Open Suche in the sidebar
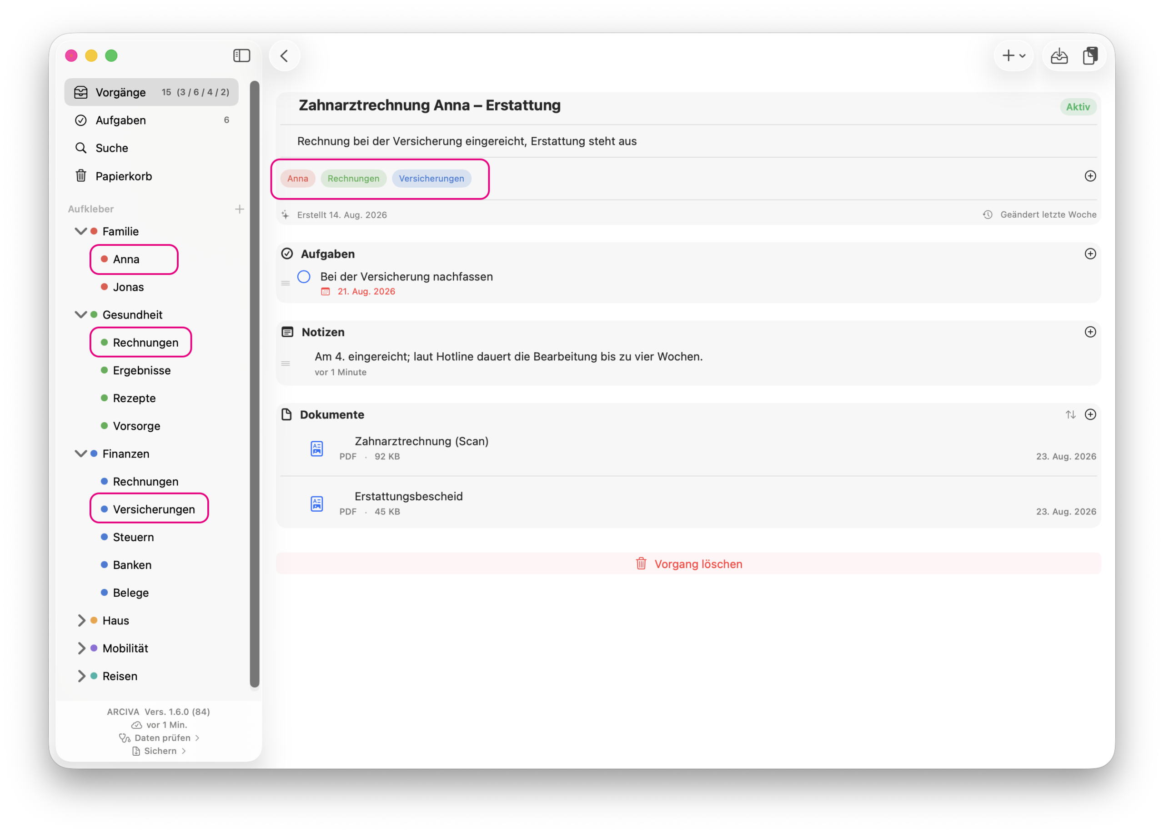This screenshot has height=833, width=1164. coord(151,148)
